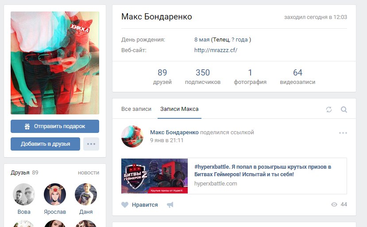Image resolution: width=367 pixels, height=227 pixels.
Task: Open the hyperxbattle link preview image
Action: (x=155, y=176)
